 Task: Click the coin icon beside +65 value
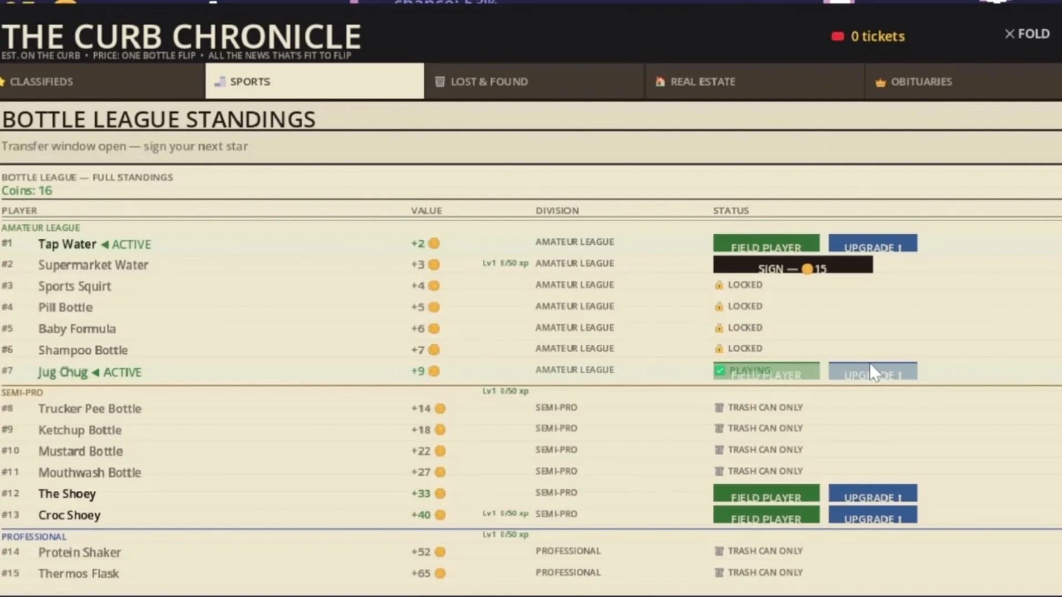pos(440,573)
